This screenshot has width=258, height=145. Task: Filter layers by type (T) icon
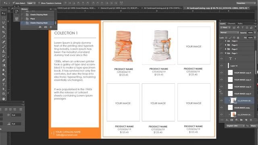pos(242,28)
